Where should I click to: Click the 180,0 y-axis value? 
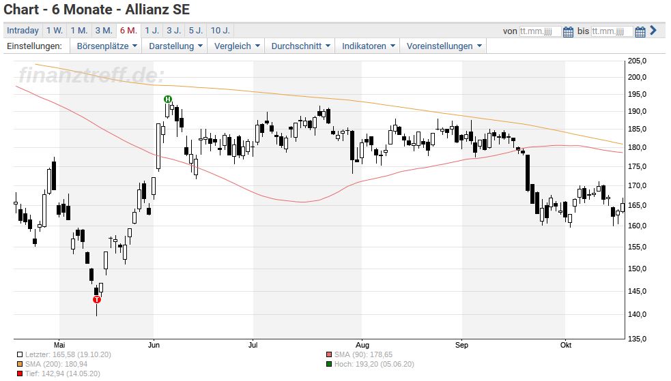tap(637, 148)
